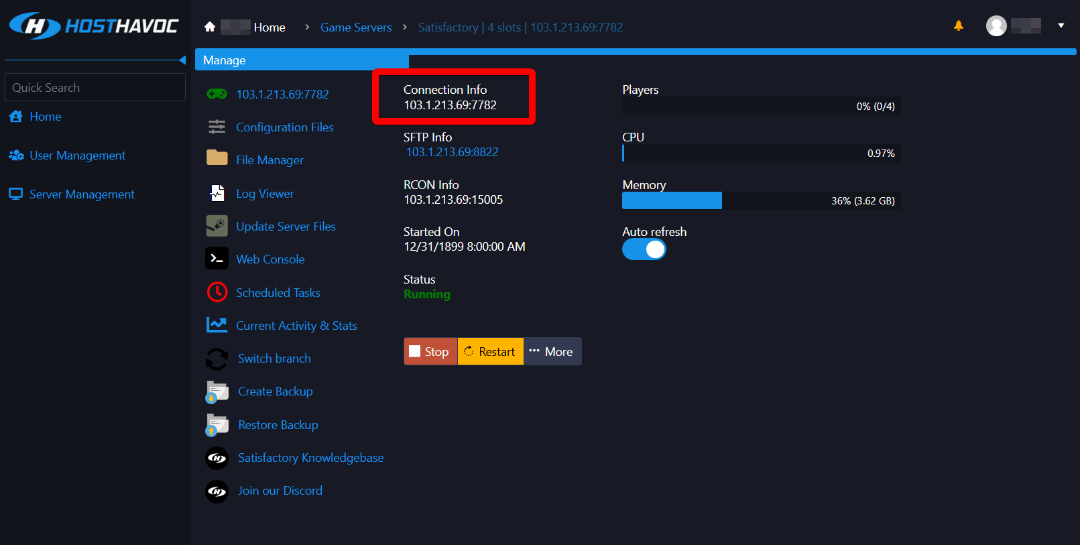The width and height of the screenshot is (1080, 545).
Task: Open Switch branch
Action: click(x=274, y=359)
